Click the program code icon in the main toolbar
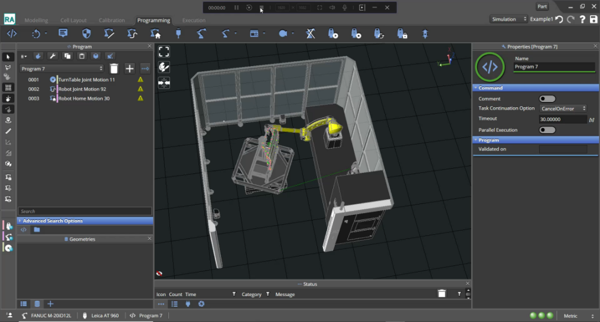 (11, 34)
